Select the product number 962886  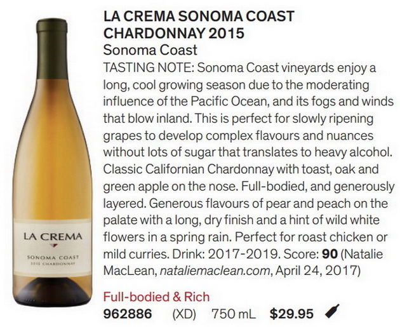(128, 314)
